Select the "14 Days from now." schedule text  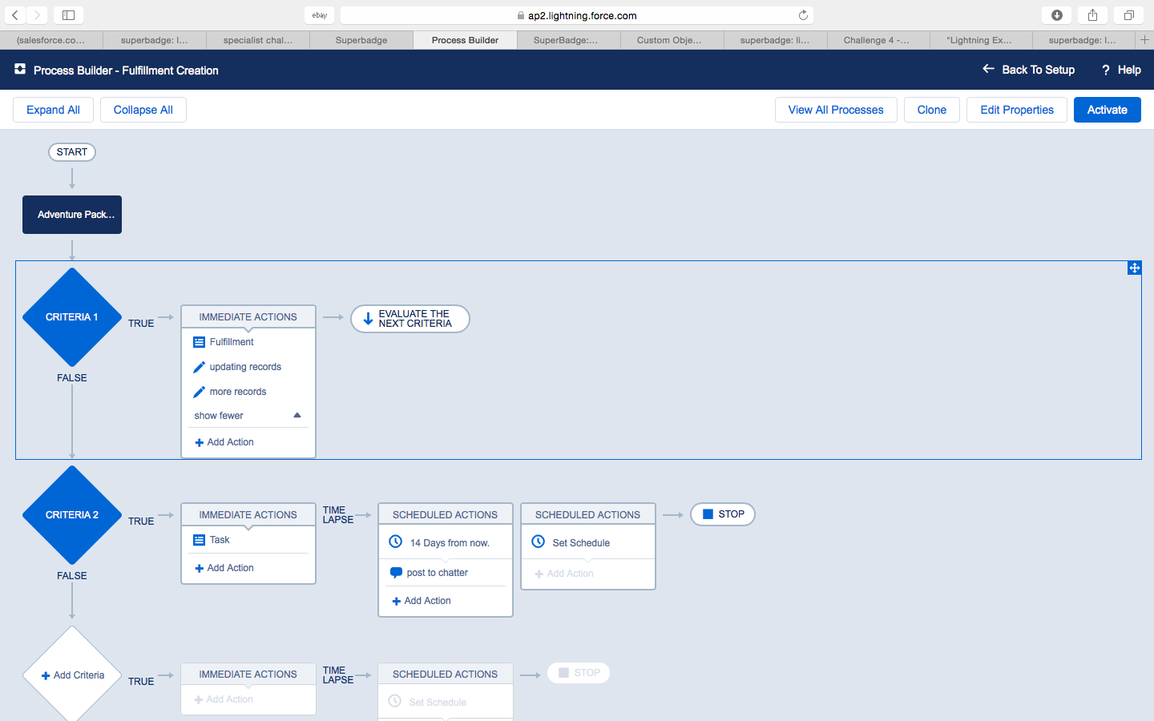pyautogui.click(x=450, y=543)
